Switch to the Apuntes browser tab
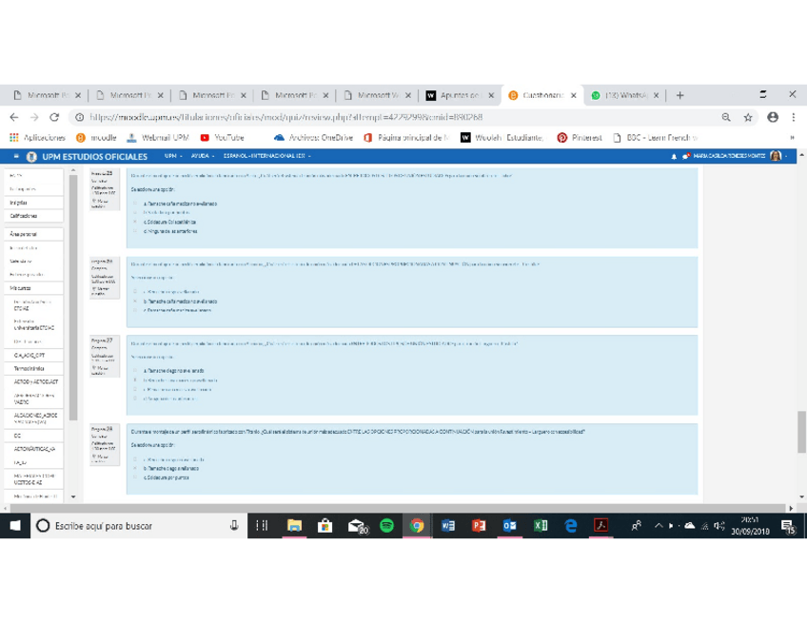This screenshot has height=623, width=807. click(460, 95)
